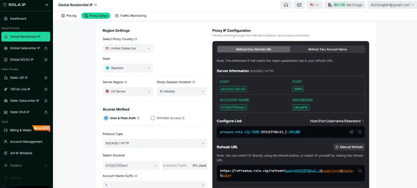417x188 pixels.
Task: Click the lock icon next to Static ISP IP
Action: tap(46, 78)
